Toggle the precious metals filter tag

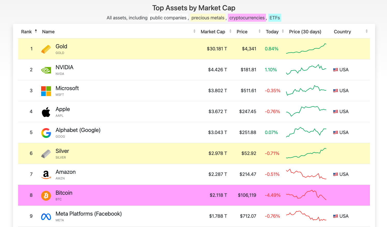tap(208, 18)
